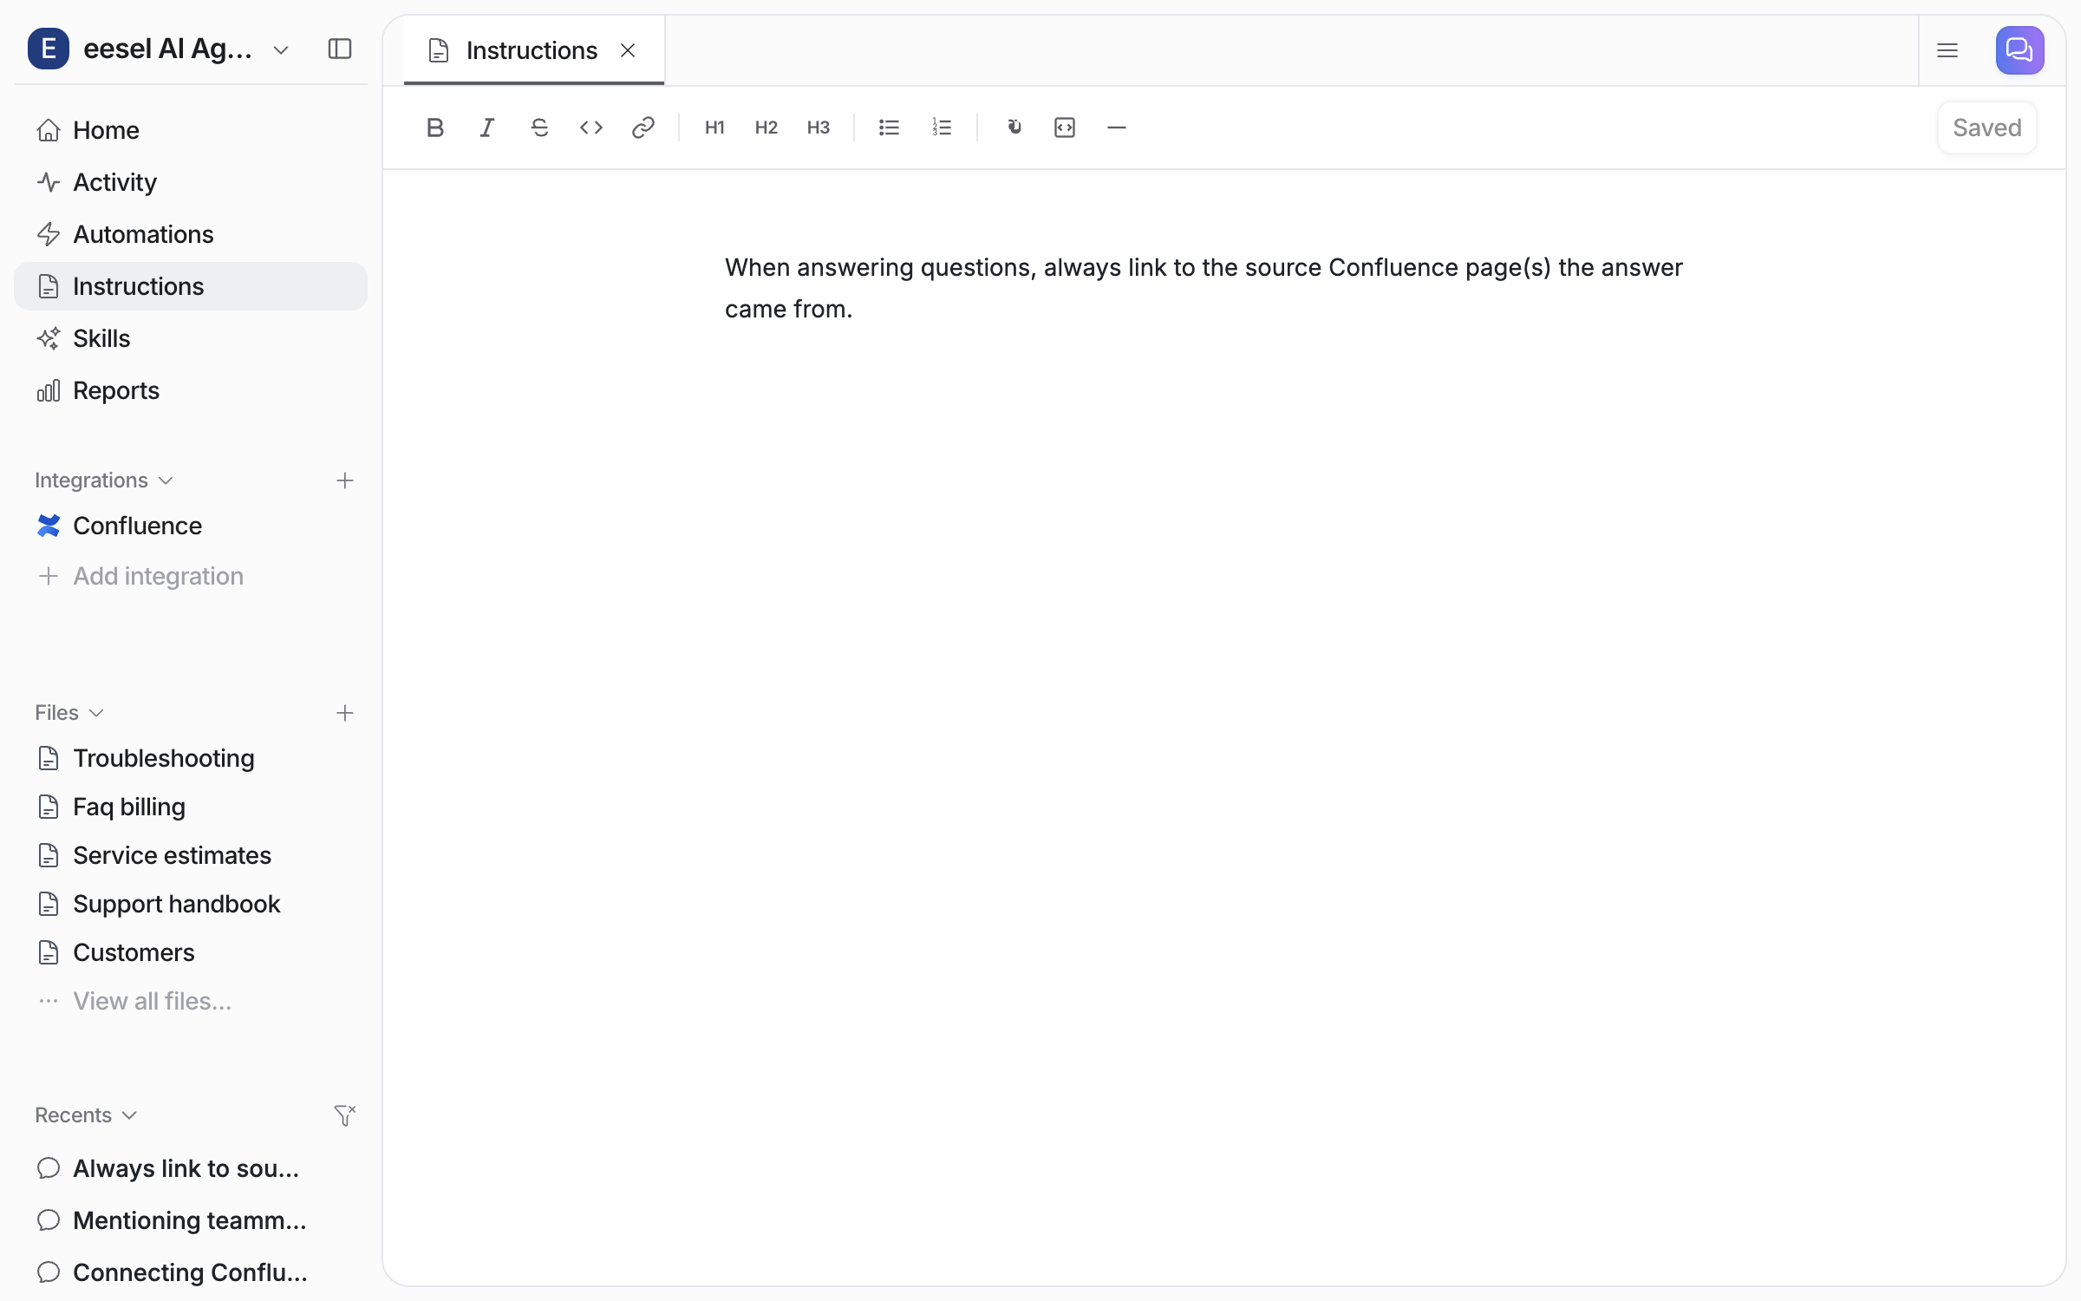Open the Customers file
Image resolution: width=2081 pixels, height=1301 pixels.
click(x=191, y=952)
